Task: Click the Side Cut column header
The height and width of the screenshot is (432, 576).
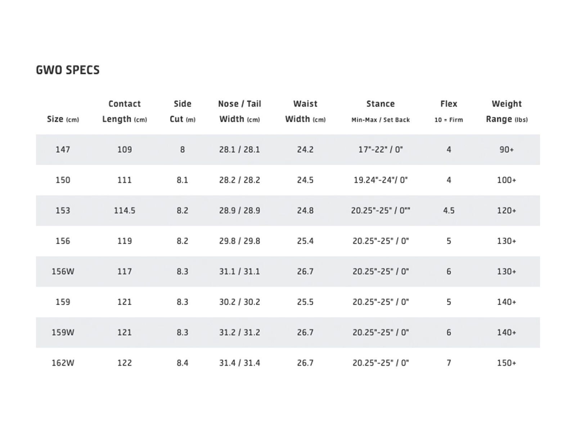Action: [x=183, y=111]
